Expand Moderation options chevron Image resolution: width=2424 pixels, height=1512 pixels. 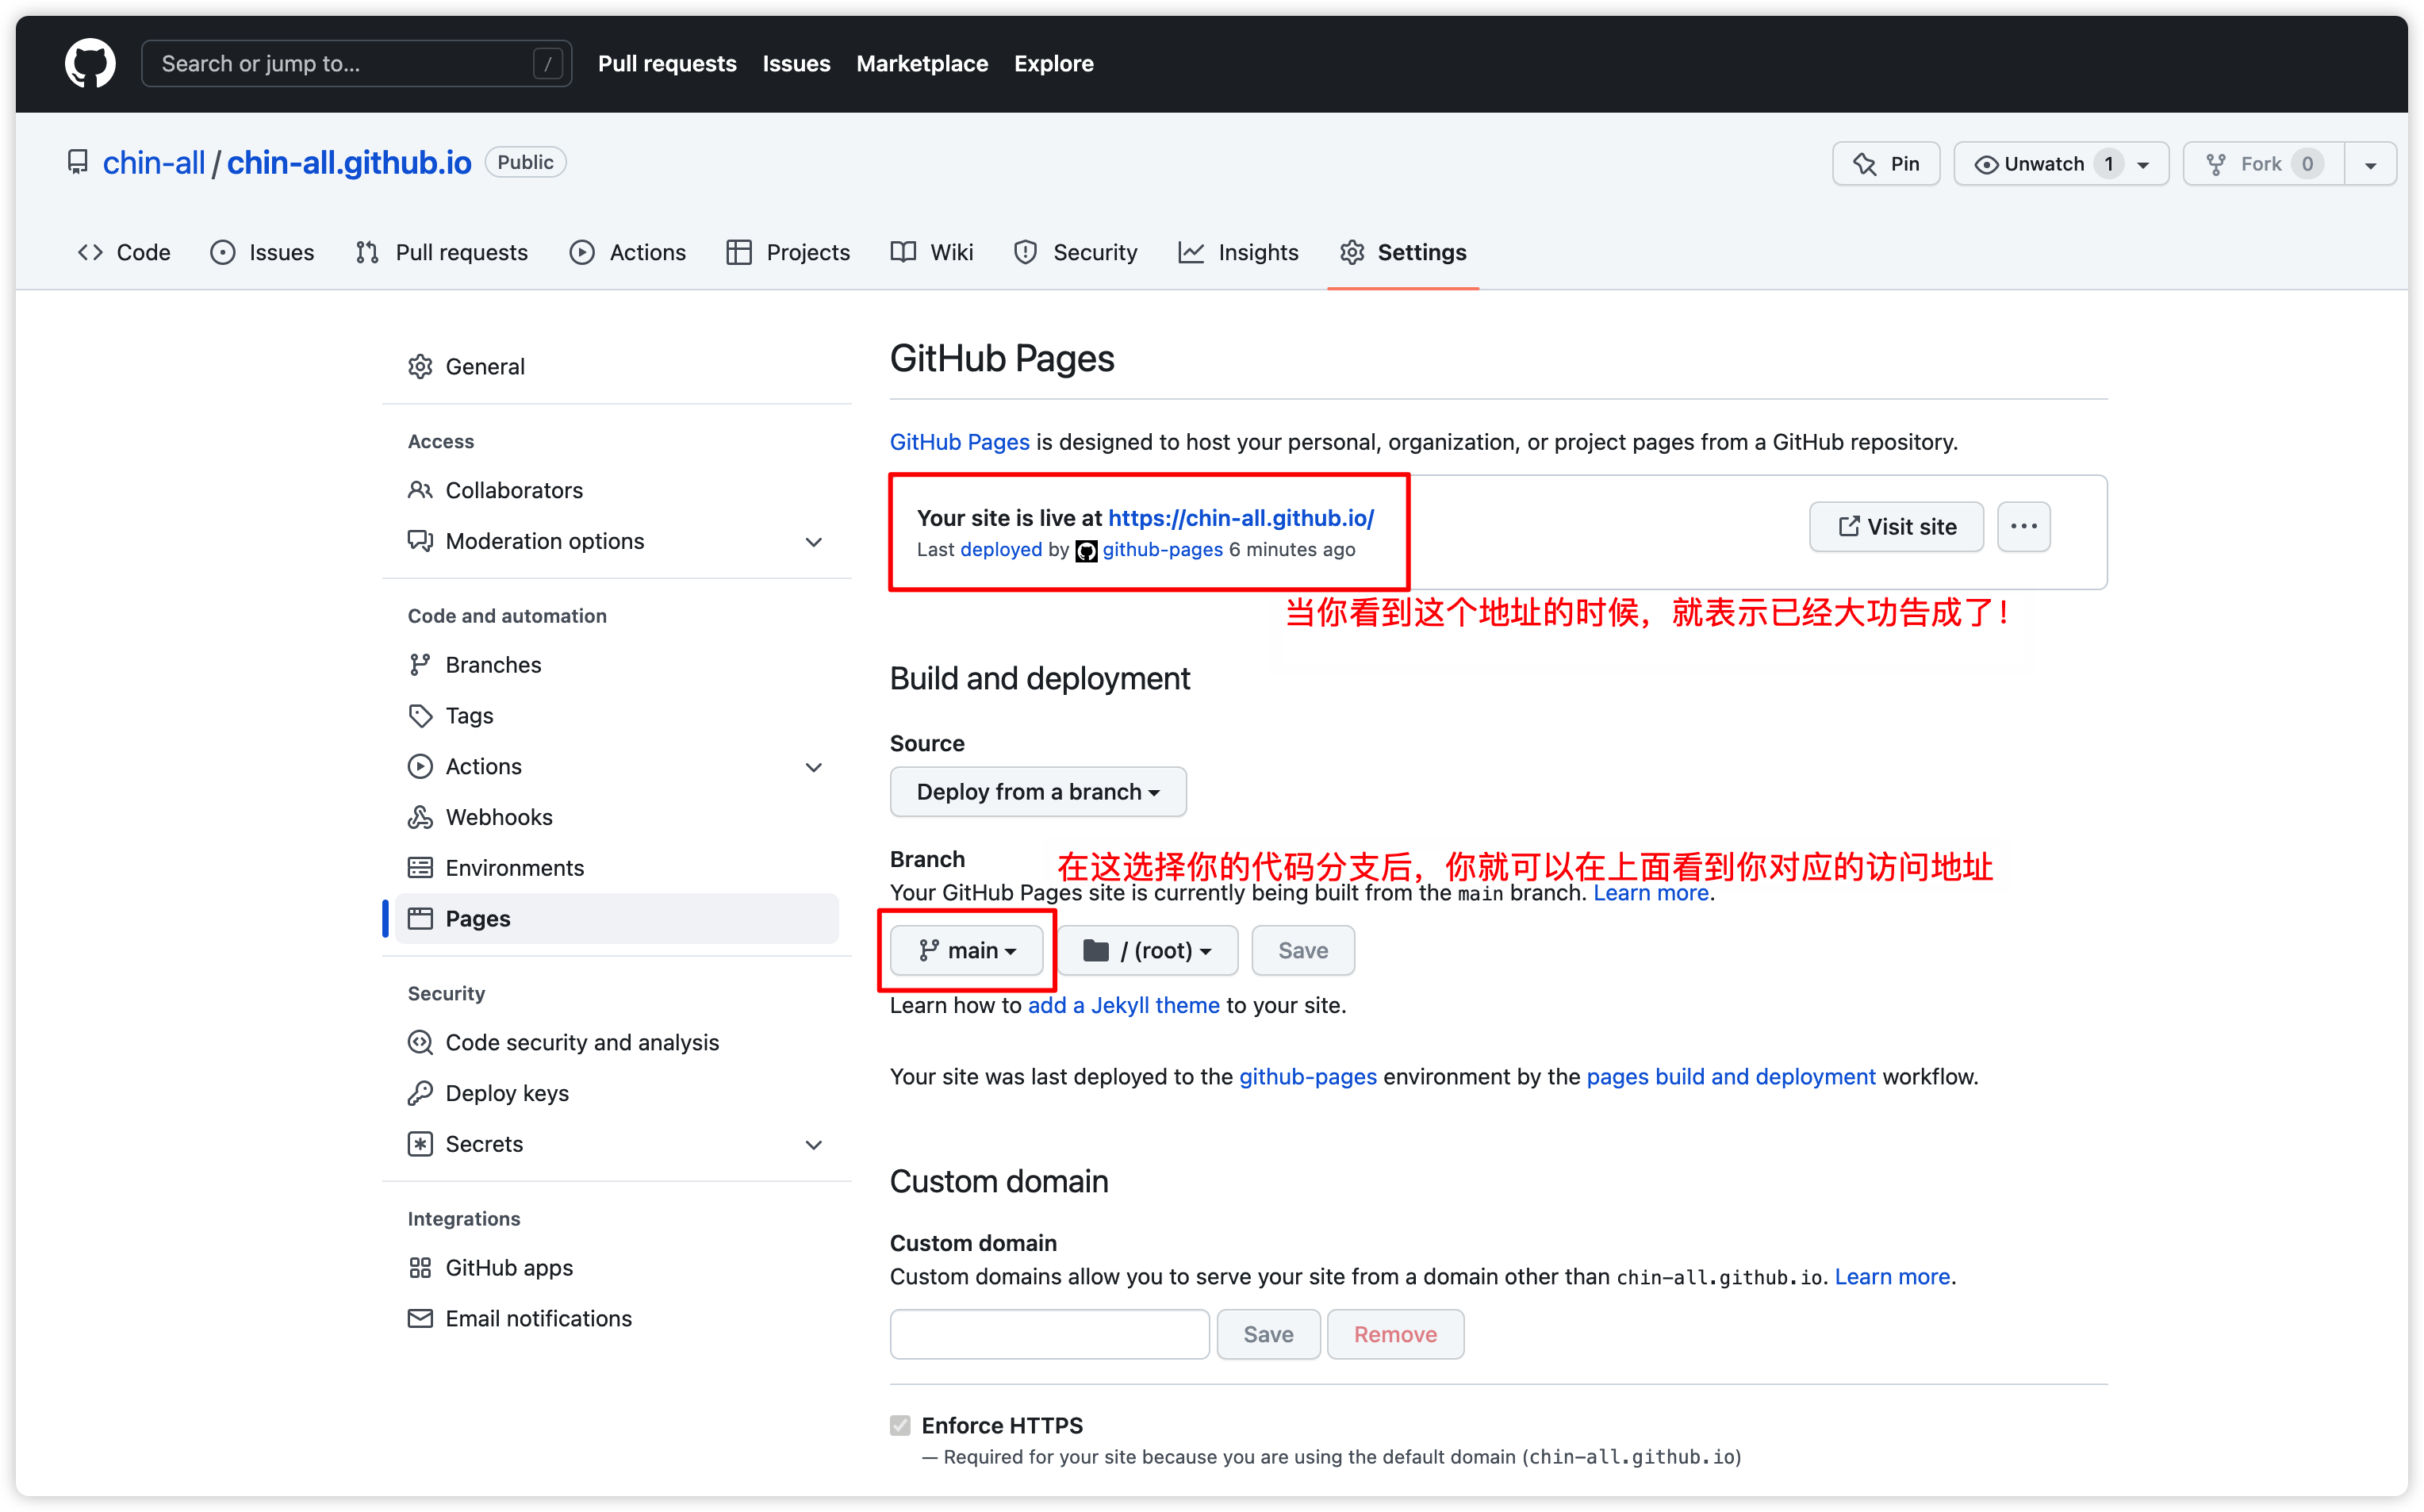coord(814,542)
